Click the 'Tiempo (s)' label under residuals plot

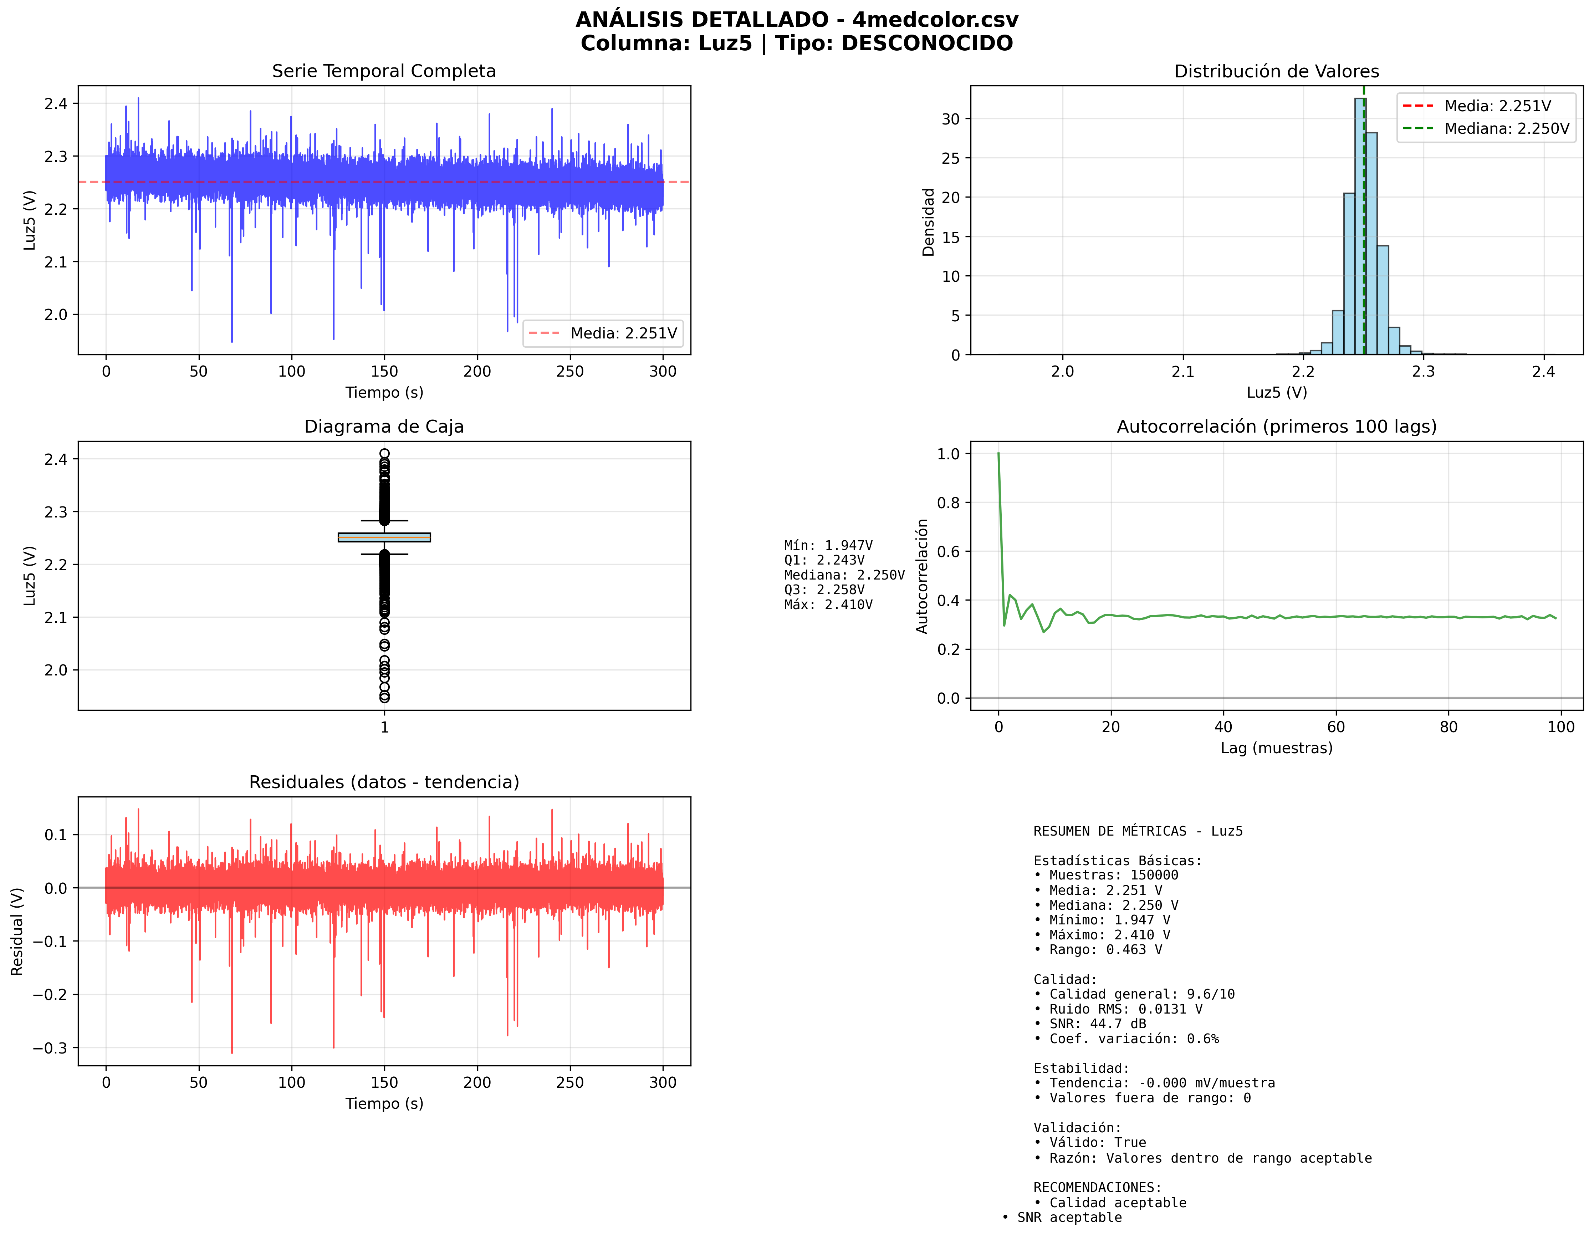[383, 1103]
